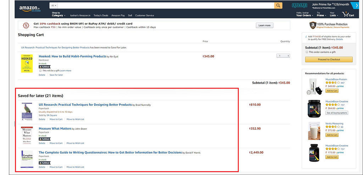Click Proceed to Checkout button
Viewport: 363px width, 175px height.
tap(329, 60)
